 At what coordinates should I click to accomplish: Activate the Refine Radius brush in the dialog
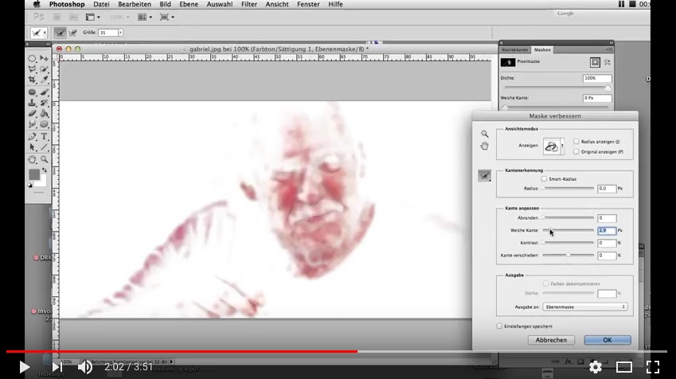pos(484,176)
